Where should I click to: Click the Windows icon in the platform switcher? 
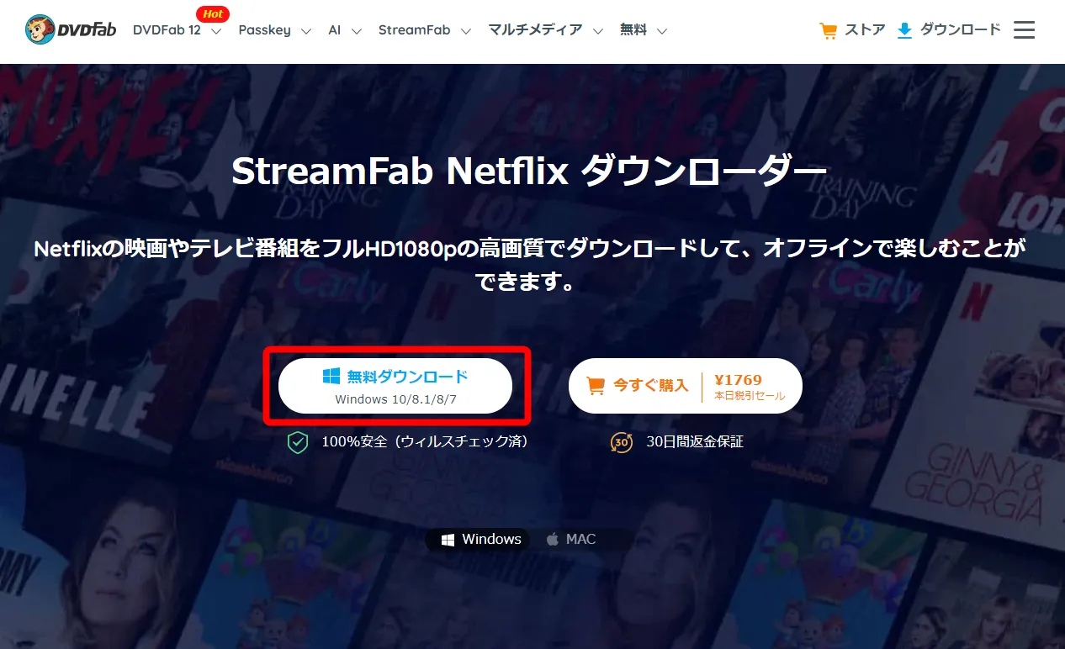click(448, 540)
